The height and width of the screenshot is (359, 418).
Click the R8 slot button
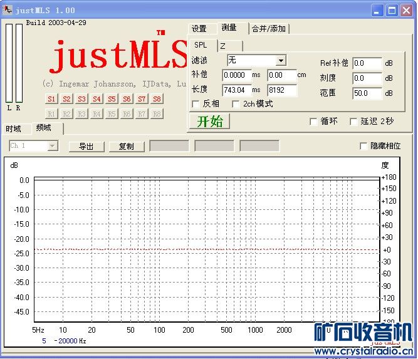click(157, 114)
